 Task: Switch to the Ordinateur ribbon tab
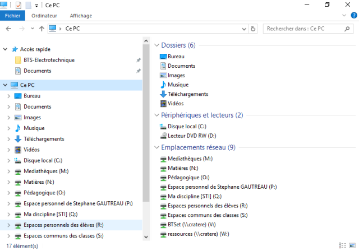click(x=44, y=16)
